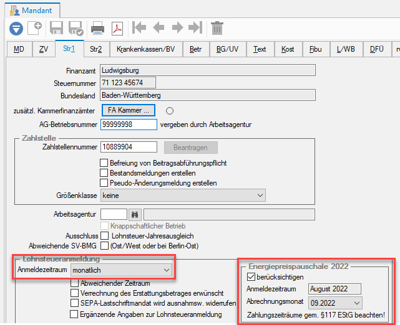Check Abweichende SV-BMG Ost/West box
400x325 pixels.
104,245
